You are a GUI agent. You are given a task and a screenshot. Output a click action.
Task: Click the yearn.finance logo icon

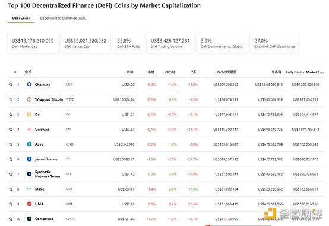coord(29,159)
